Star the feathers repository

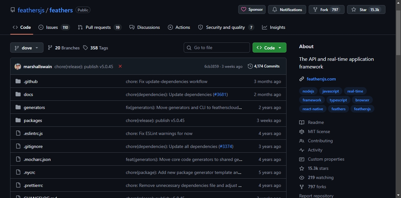tap(366, 10)
